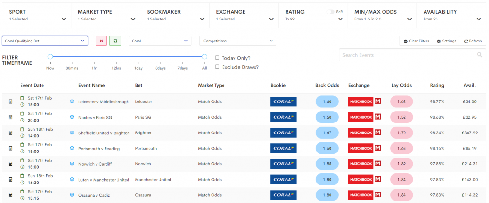Open calculator for Leicester v Middlesbrough row

click(x=11, y=101)
